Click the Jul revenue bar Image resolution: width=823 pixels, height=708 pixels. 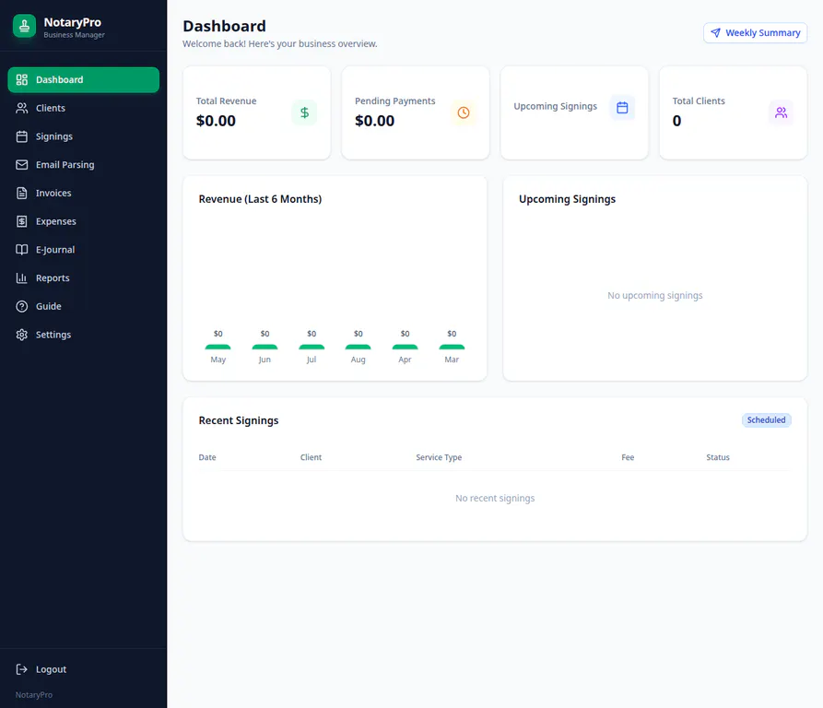(x=312, y=347)
